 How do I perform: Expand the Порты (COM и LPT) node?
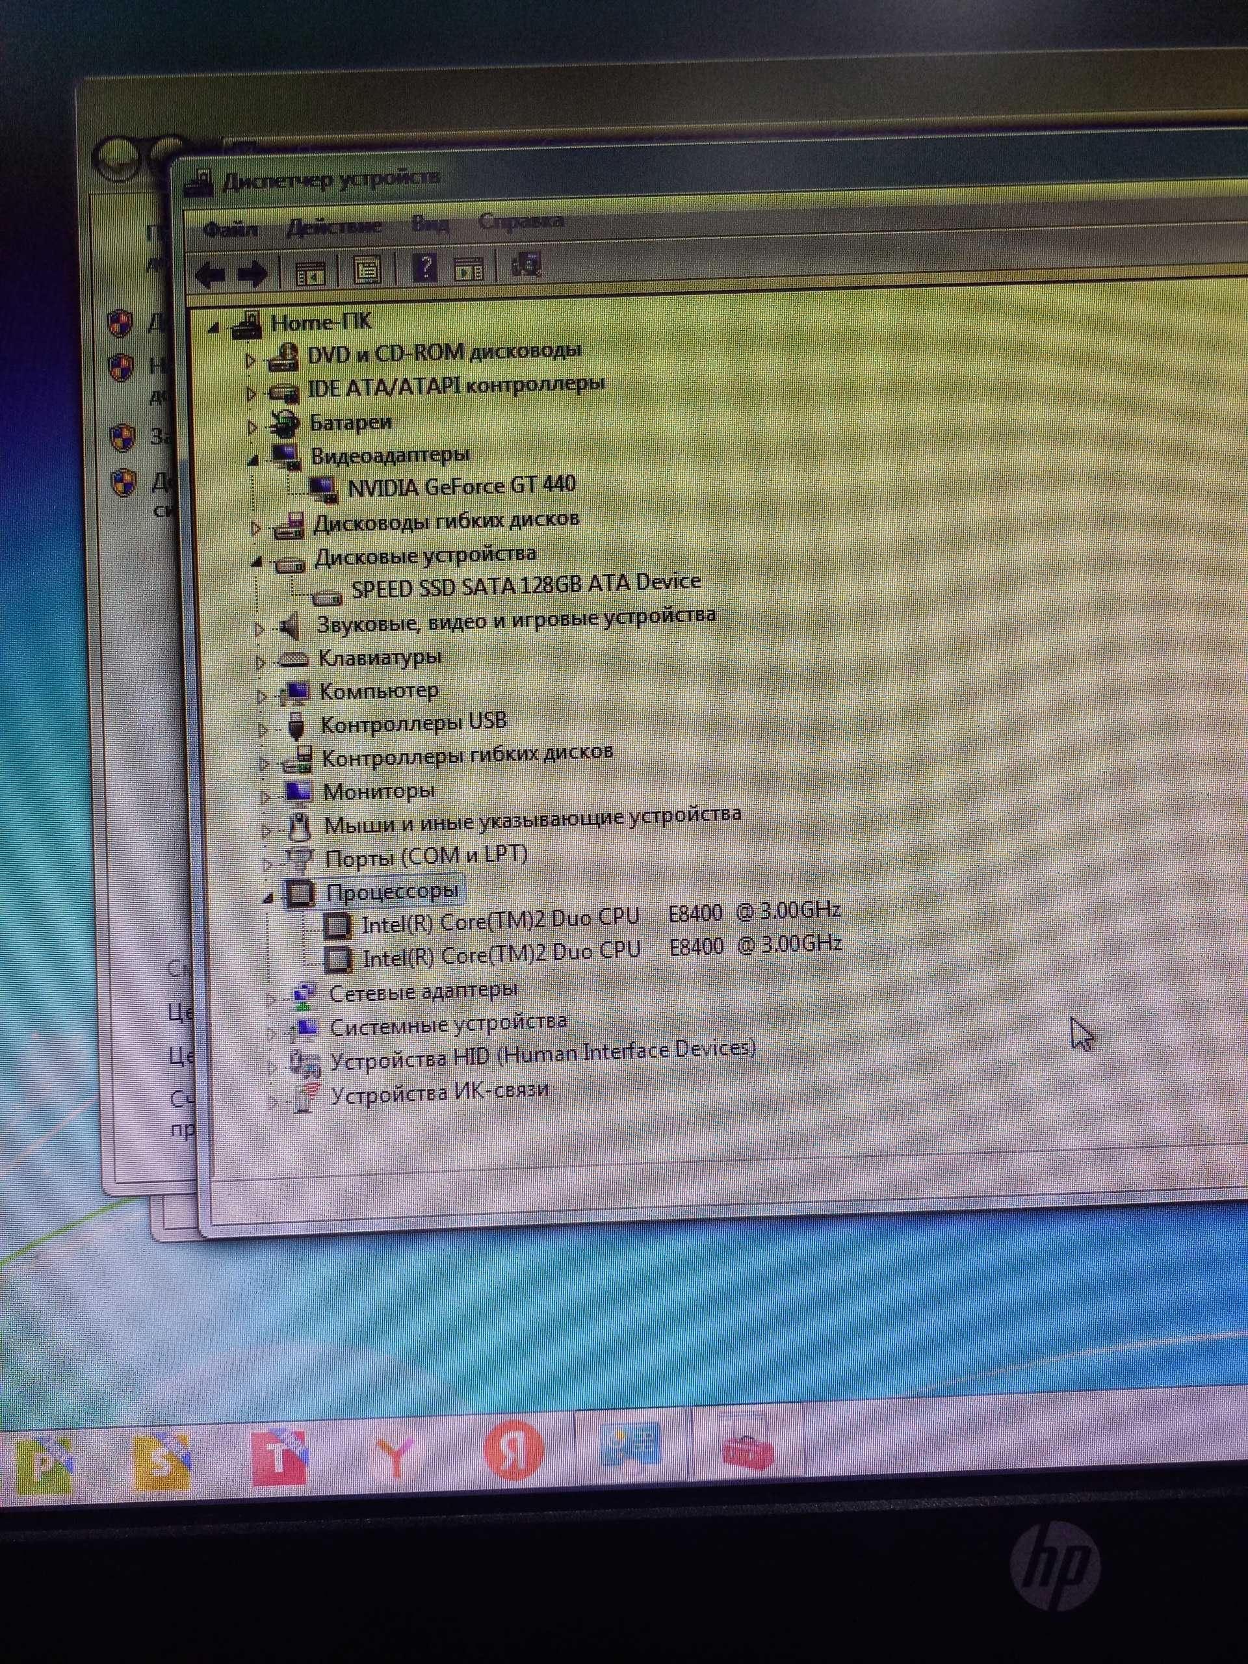click(267, 864)
